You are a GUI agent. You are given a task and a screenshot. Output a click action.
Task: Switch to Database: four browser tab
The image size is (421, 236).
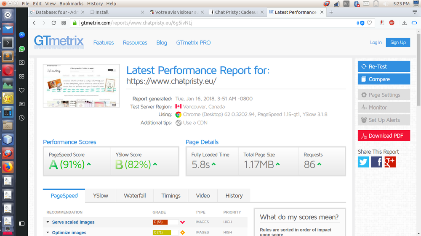click(56, 12)
